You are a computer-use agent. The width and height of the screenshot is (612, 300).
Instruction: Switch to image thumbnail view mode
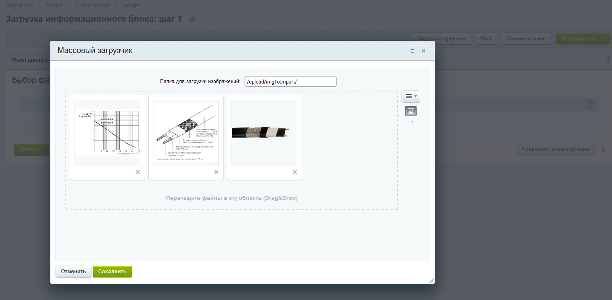pos(411,111)
